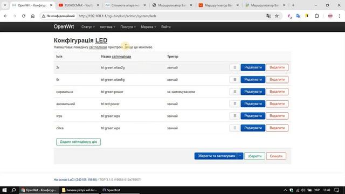Delete the нормально LED entry
Image resolution: width=345 pixels, height=194 pixels.
(x=277, y=92)
